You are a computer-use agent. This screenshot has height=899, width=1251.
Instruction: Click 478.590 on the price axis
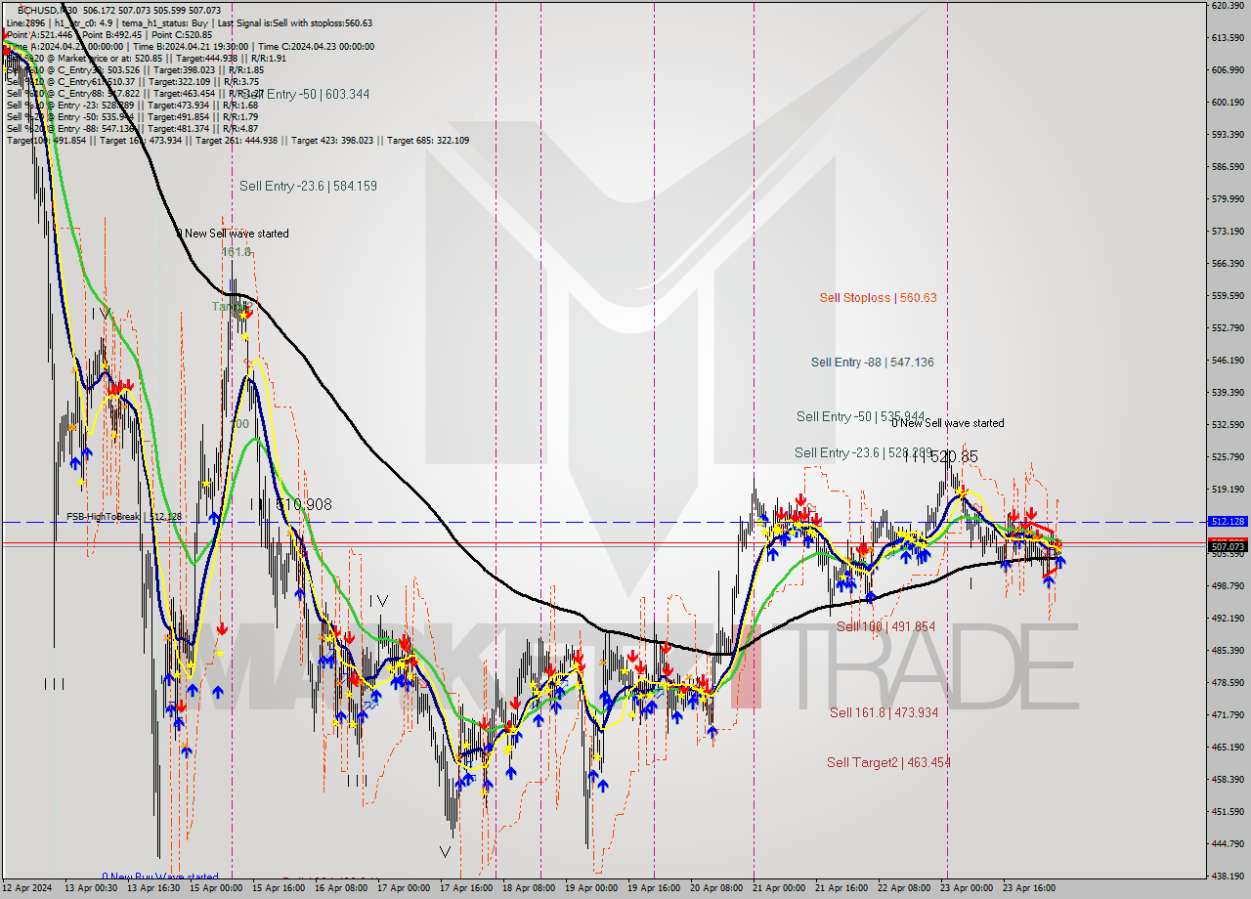(x=1226, y=683)
